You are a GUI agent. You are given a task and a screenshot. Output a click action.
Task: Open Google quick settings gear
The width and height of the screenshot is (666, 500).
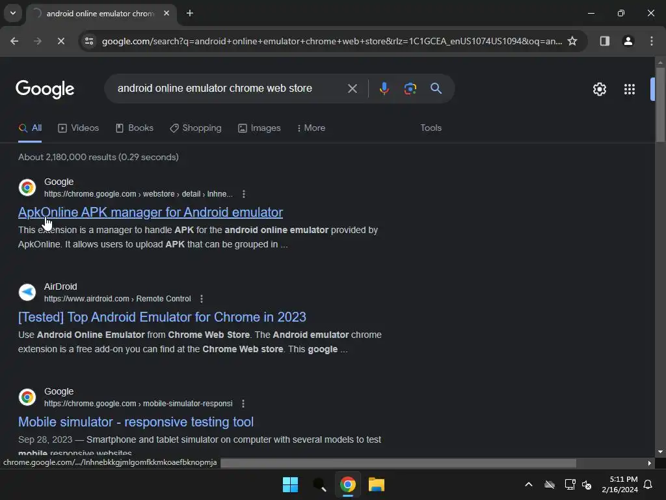coord(599,89)
